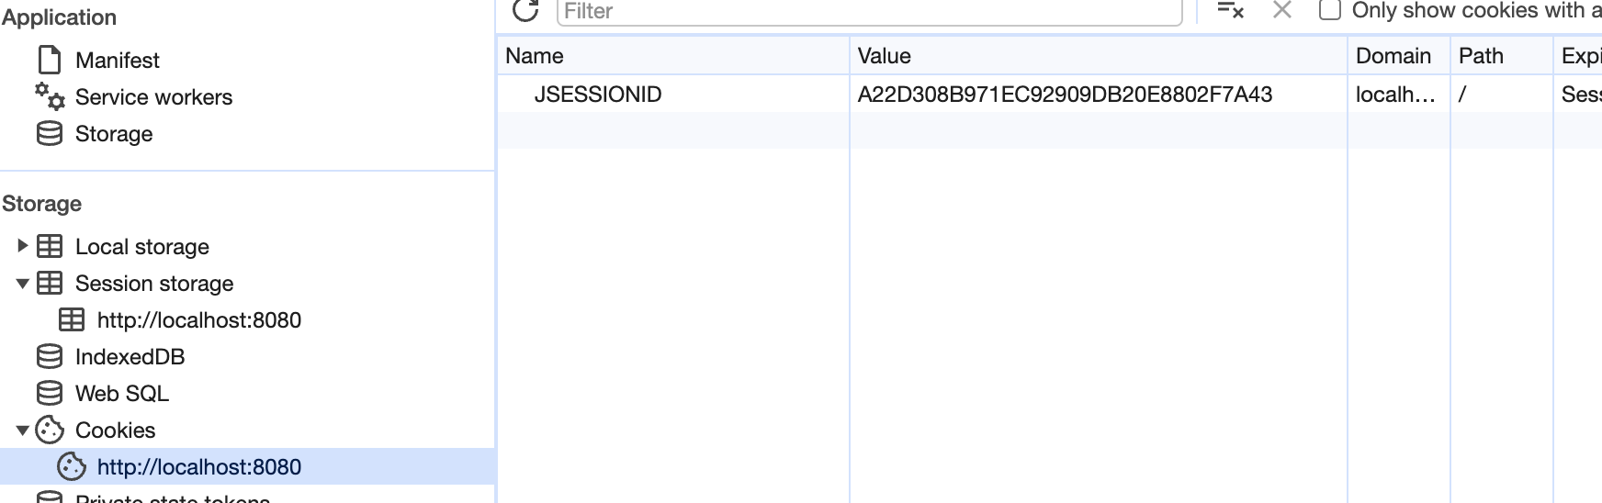
Task: Click the Cookies cookie icon
Action: pos(50,430)
